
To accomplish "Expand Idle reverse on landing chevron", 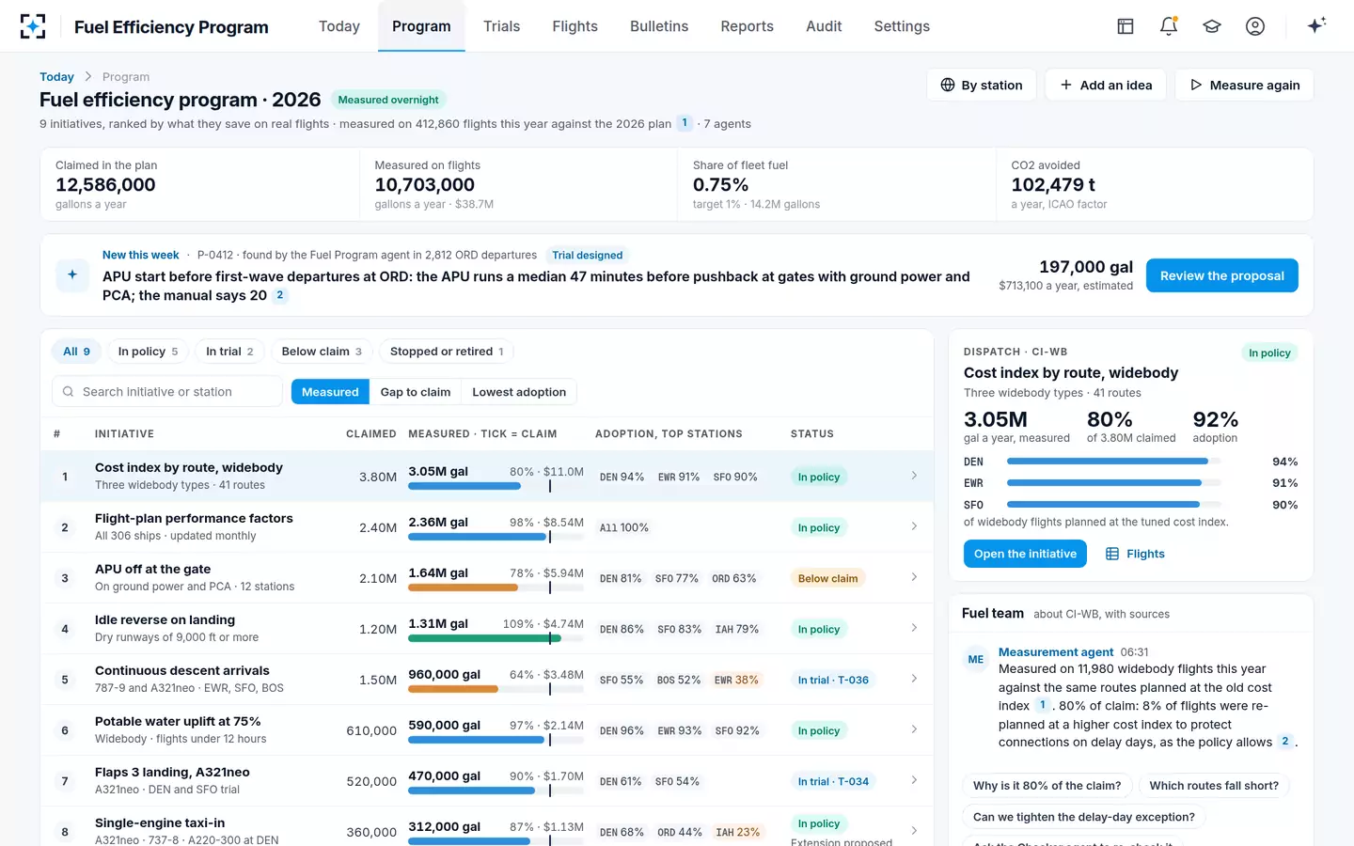I will tap(914, 628).
